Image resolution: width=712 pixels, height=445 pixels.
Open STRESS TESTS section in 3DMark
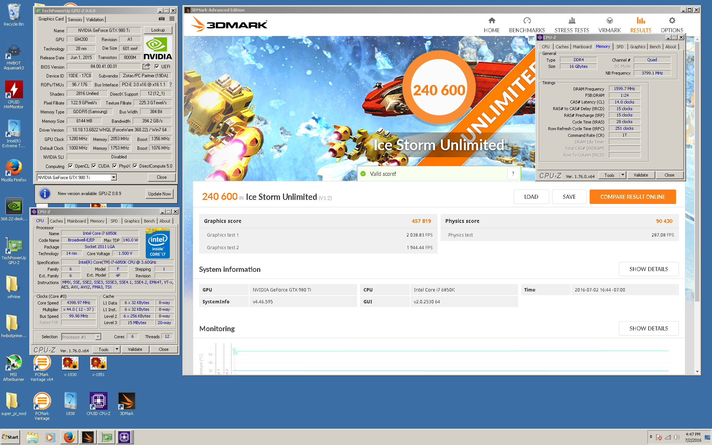[x=572, y=25]
